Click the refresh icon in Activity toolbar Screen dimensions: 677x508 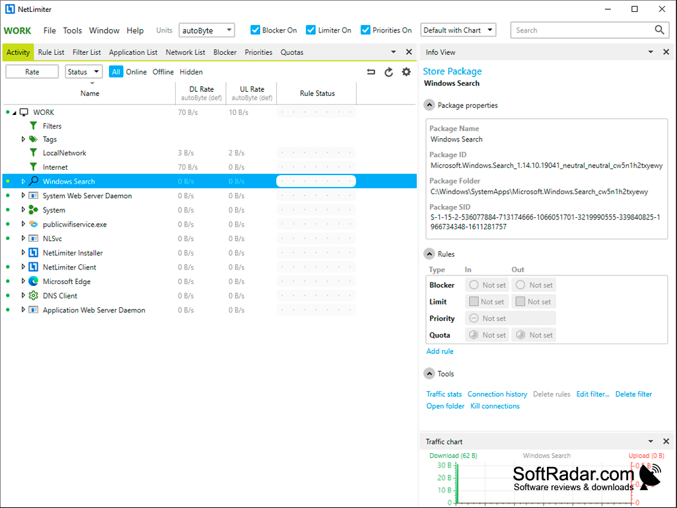coord(388,72)
